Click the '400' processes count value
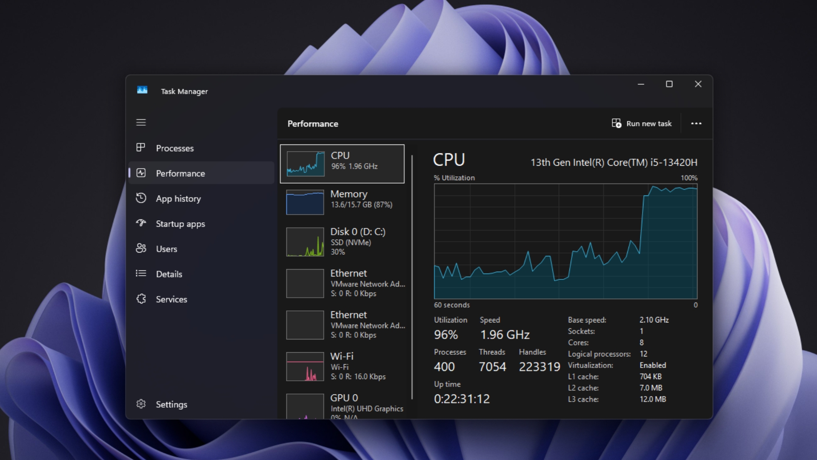The width and height of the screenshot is (817, 460). pos(444,367)
